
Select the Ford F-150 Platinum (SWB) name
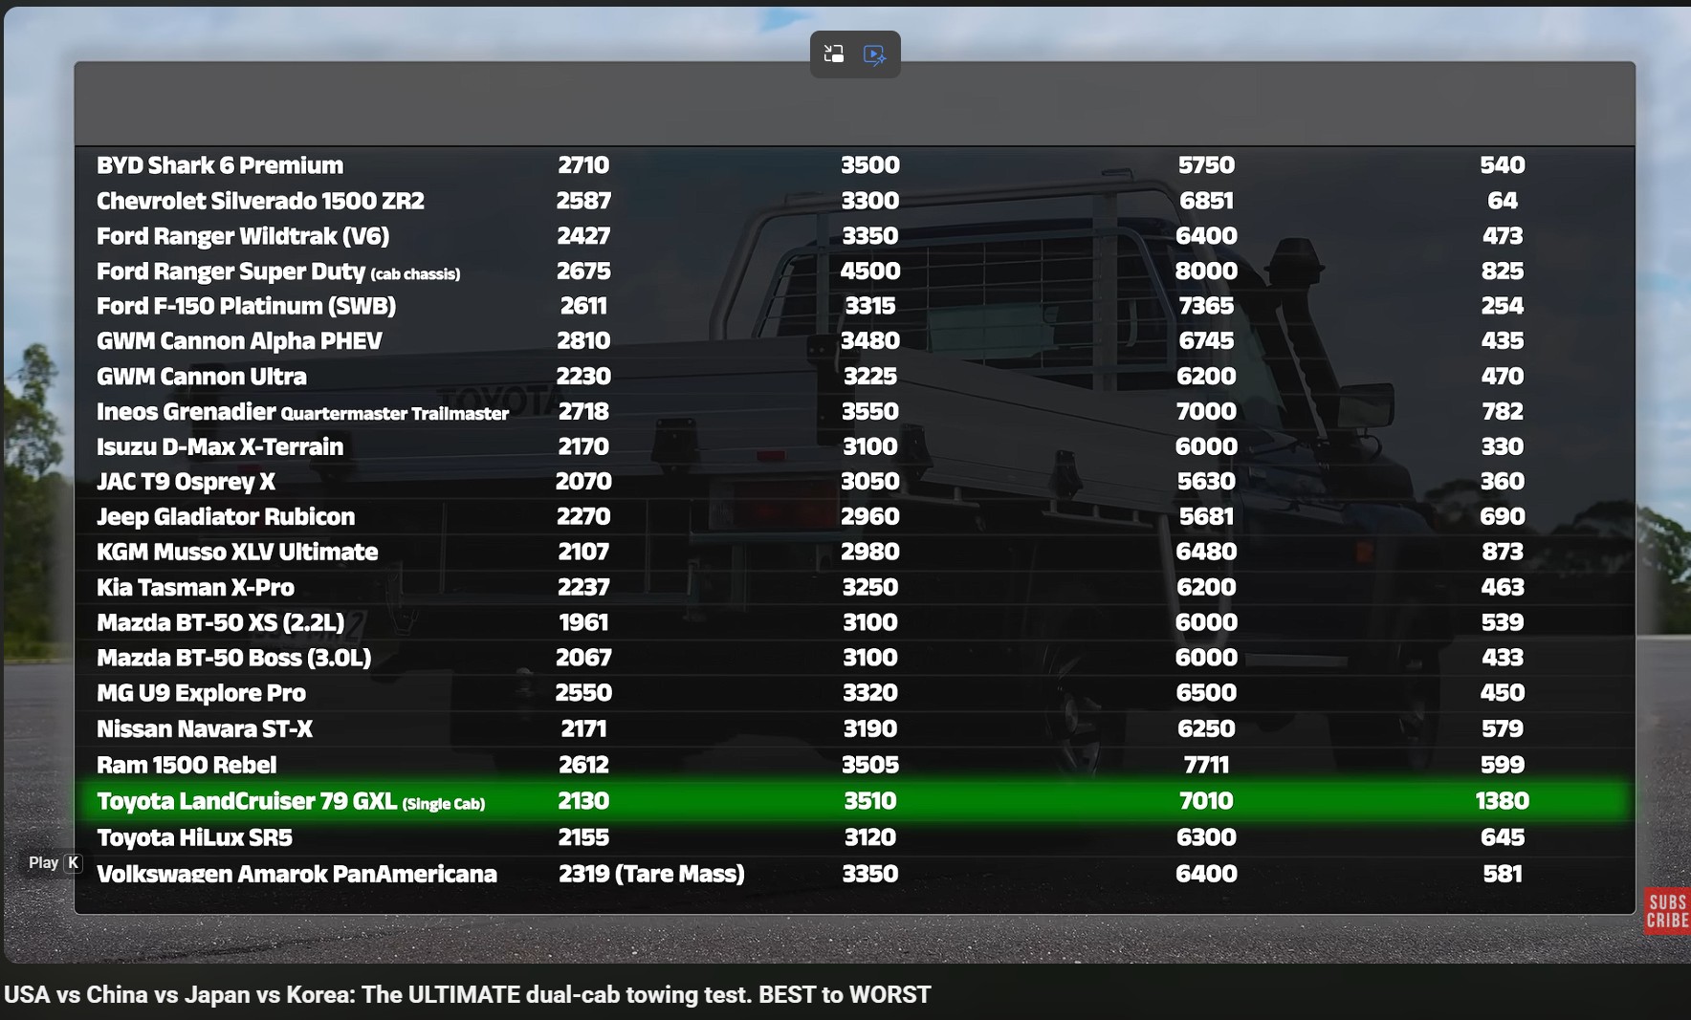(x=246, y=306)
